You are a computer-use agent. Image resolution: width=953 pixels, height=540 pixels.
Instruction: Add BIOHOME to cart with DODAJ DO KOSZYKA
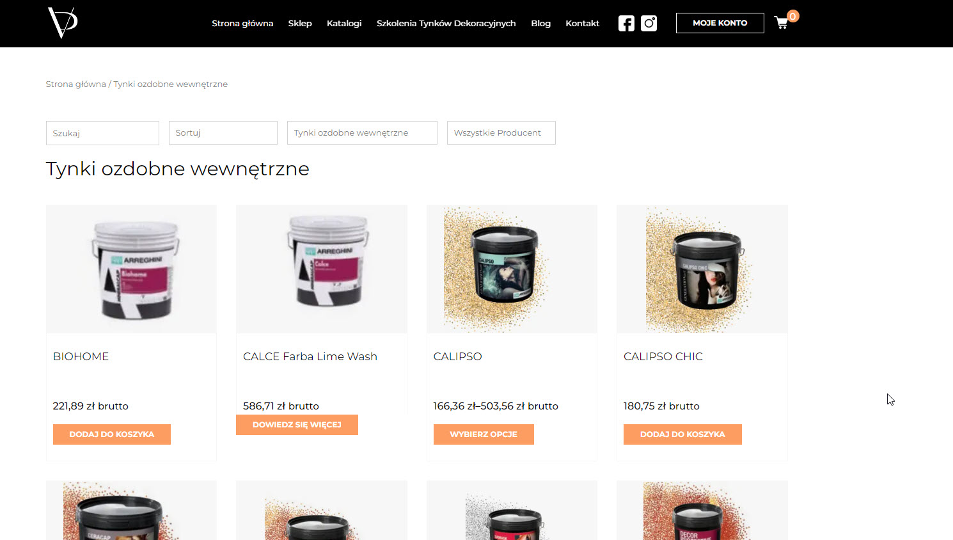(x=112, y=434)
